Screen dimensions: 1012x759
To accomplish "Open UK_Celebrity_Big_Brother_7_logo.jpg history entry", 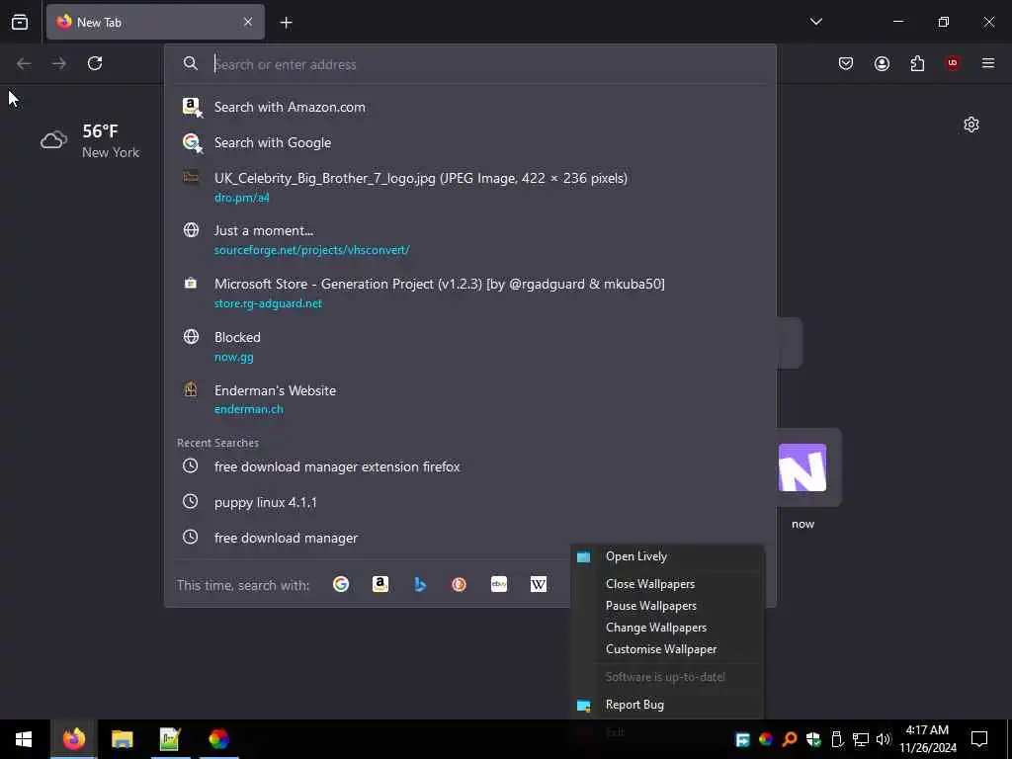I will click(x=469, y=187).
